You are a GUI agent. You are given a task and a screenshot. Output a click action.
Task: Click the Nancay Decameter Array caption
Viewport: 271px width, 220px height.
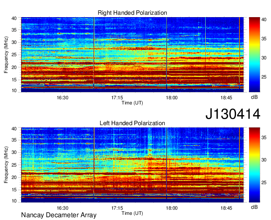coord(59,215)
